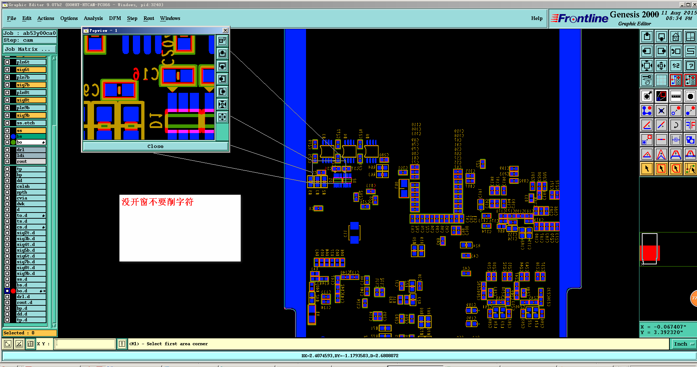Viewport: 697px width, 367px height.
Task: Click layer list scroll up arrow
Action: [54, 58]
